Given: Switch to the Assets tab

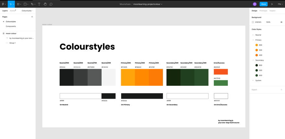Looking at the screenshot, I should [x=13, y=11].
